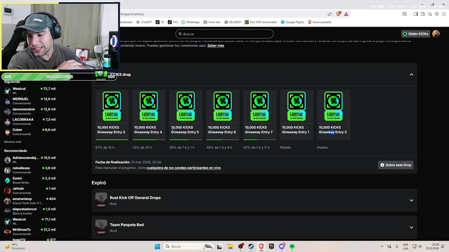Open cualquiera de los canales participantes link

183,168
